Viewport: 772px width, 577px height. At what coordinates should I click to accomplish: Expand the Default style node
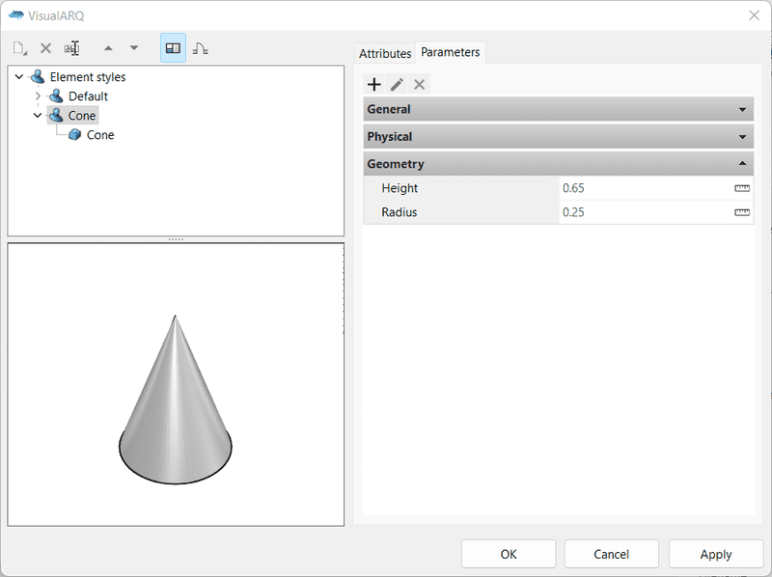coord(38,96)
